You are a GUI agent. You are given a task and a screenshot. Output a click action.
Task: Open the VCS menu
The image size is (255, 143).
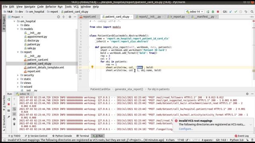(76, 7)
